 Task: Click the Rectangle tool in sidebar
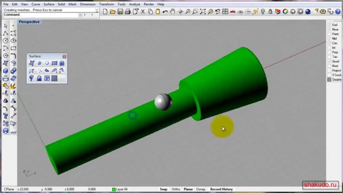coord(13,48)
